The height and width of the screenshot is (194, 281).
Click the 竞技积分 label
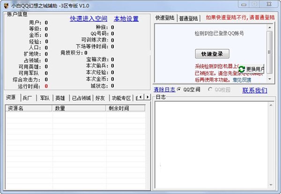(72, 53)
